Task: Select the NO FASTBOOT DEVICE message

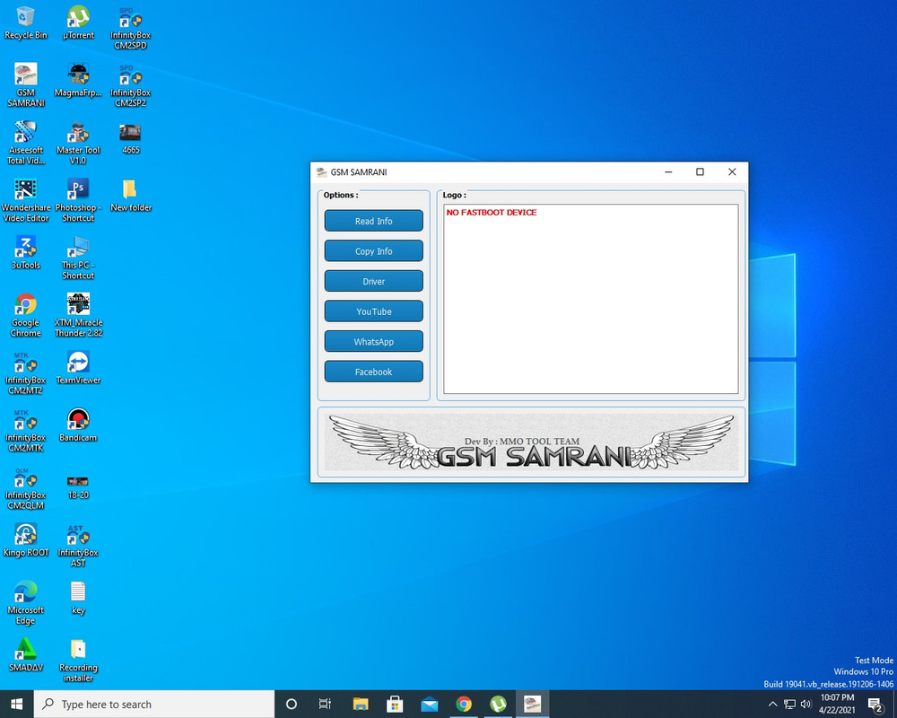Action: 492,213
